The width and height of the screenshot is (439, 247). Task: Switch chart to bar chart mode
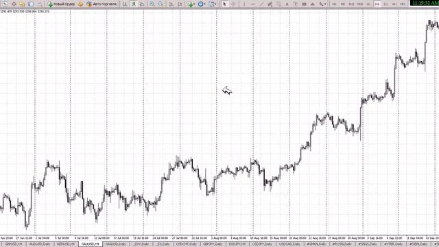pos(125,4)
